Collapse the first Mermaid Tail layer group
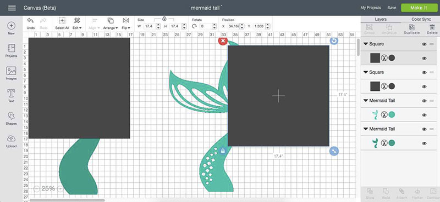This screenshot has height=202, width=440. point(366,101)
